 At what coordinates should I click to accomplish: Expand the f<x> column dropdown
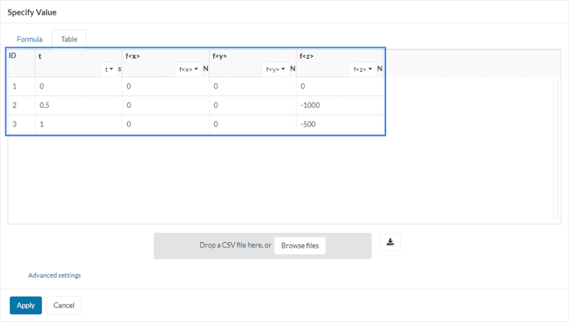(x=188, y=69)
